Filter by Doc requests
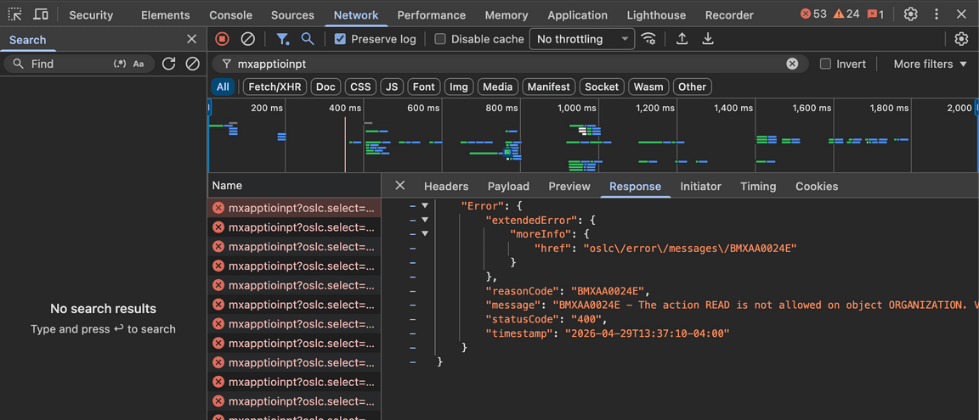 tap(326, 87)
